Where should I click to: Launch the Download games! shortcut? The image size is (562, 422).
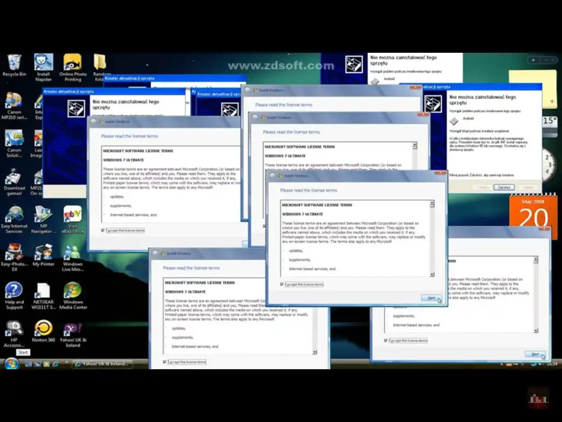[x=14, y=182]
